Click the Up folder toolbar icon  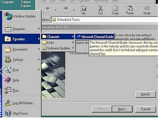[x=83, y=8]
